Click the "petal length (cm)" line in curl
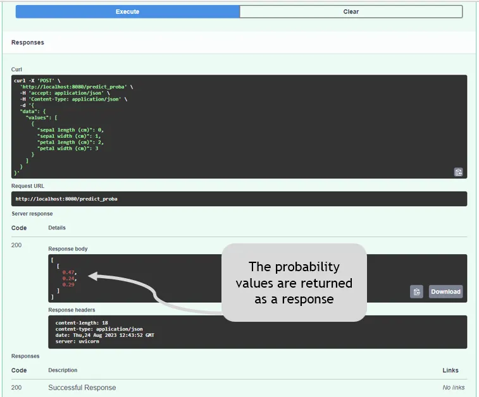The height and width of the screenshot is (397, 479). coord(70,142)
